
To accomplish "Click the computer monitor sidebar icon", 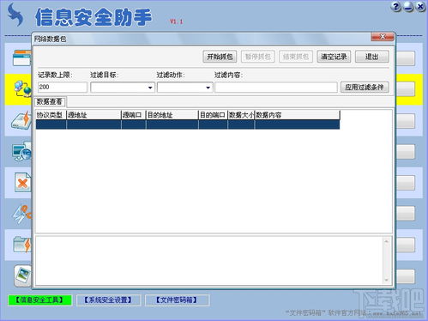I will [x=22, y=151].
